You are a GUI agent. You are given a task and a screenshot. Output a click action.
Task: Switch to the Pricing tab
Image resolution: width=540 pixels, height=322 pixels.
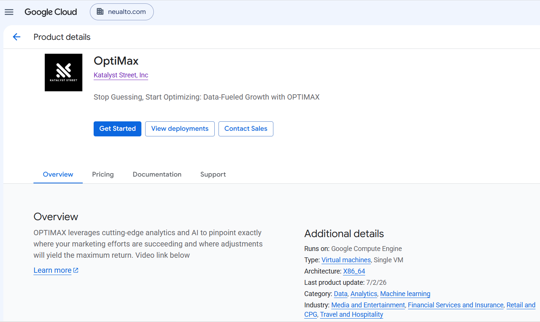[x=103, y=174]
